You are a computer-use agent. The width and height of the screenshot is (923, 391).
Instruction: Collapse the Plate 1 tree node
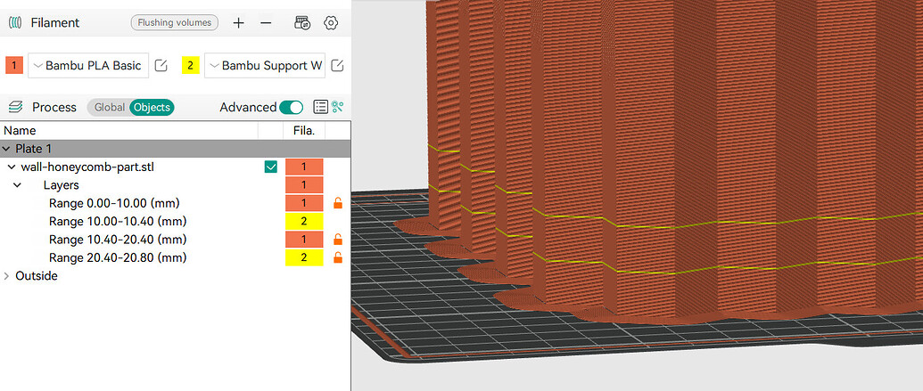pyautogui.click(x=7, y=149)
